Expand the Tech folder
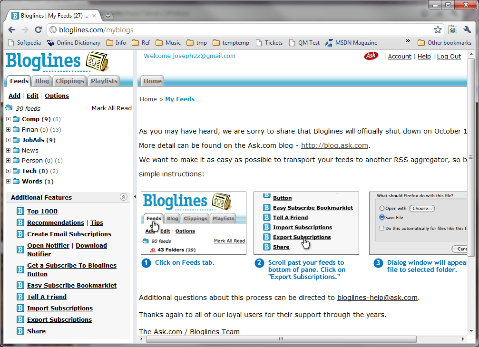 point(8,171)
